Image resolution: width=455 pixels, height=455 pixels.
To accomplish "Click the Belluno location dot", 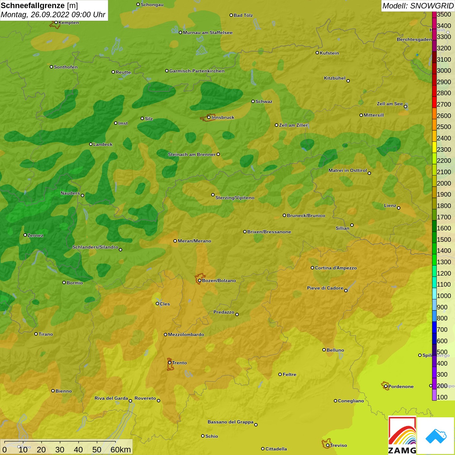I will click(x=324, y=350).
